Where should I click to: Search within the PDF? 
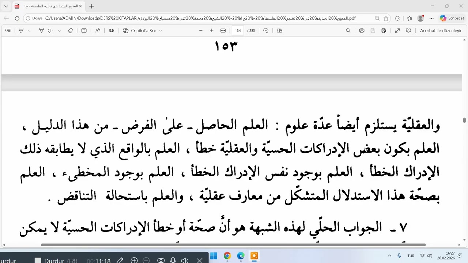click(x=348, y=31)
